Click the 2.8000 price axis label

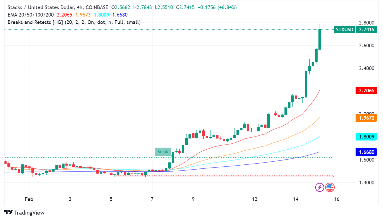point(366,23)
